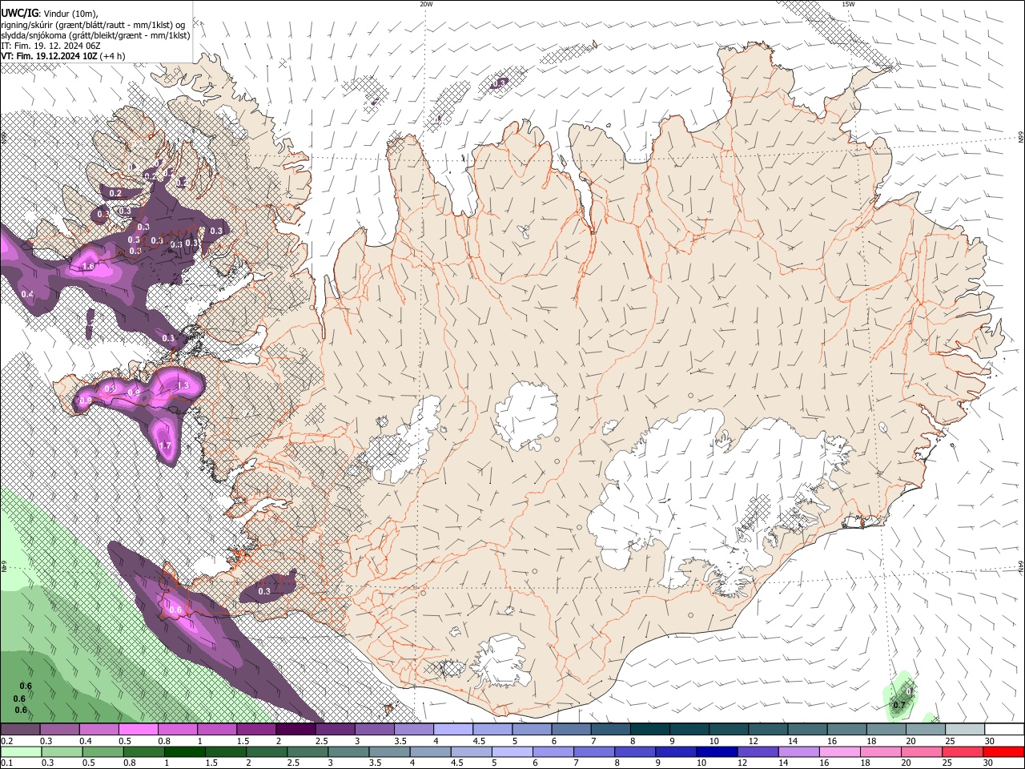Click the 'slydda/snjókoma (grátt/bleikt/grænt' header line

[95, 35]
